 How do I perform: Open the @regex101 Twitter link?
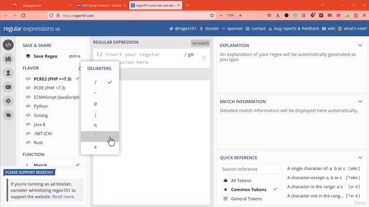point(183,29)
